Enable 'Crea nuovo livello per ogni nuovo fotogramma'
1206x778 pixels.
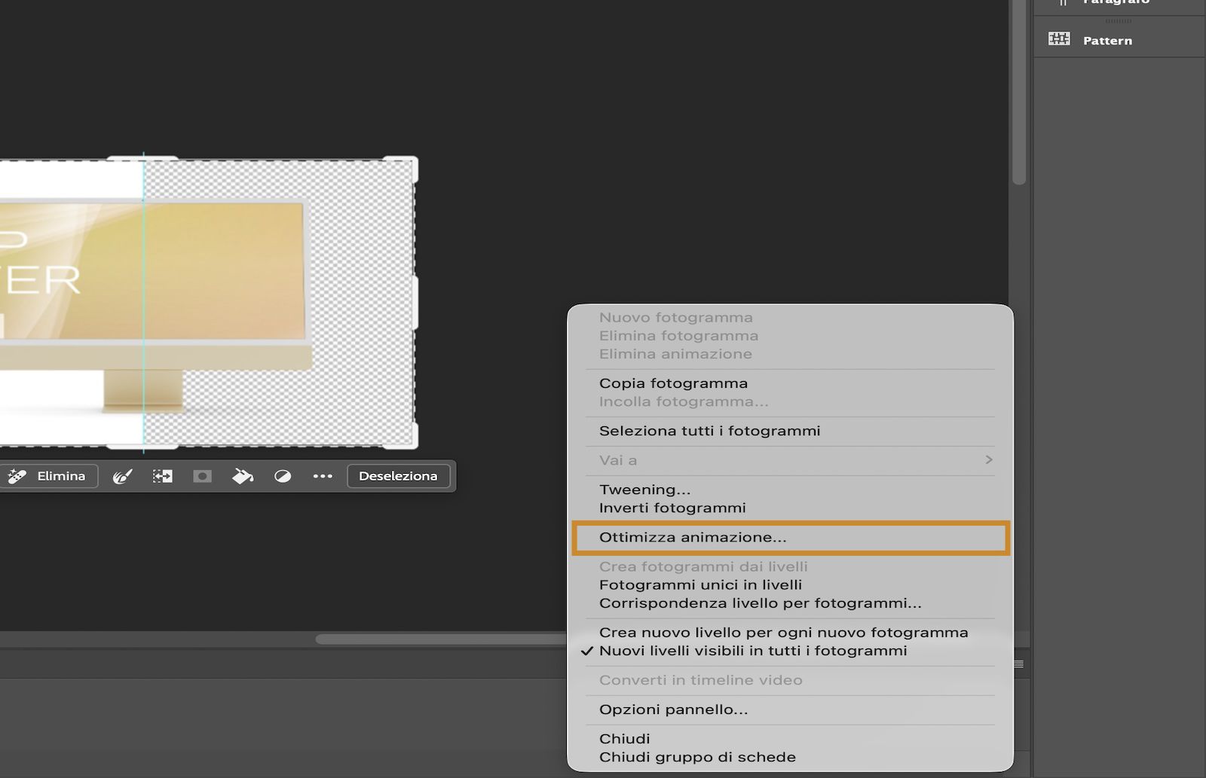[784, 633]
